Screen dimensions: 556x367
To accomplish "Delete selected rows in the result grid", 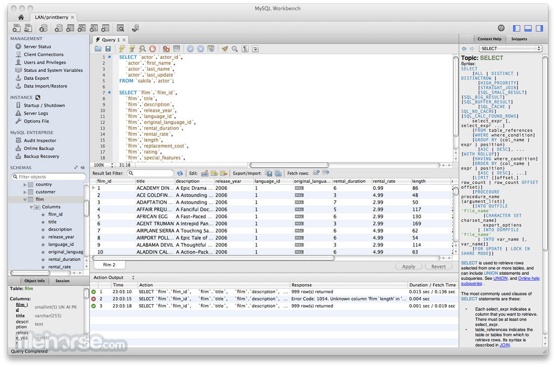I will point(223,173).
